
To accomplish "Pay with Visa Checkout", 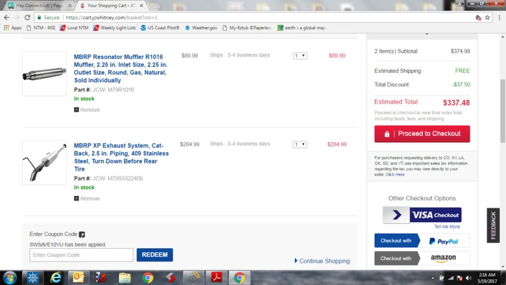I will [422, 215].
